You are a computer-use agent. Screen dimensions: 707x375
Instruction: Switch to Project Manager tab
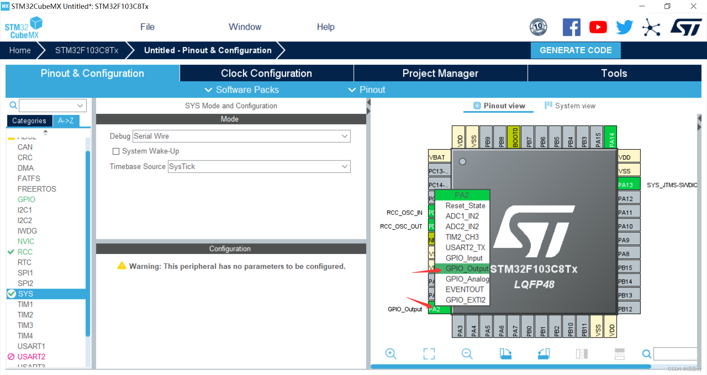point(440,73)
